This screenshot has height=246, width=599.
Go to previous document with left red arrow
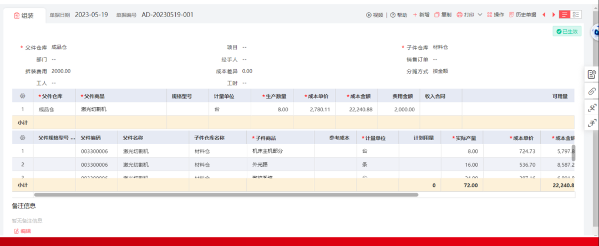point(544,15)
